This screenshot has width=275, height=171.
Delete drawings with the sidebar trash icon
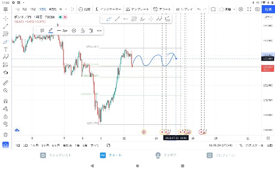point(6,135)
